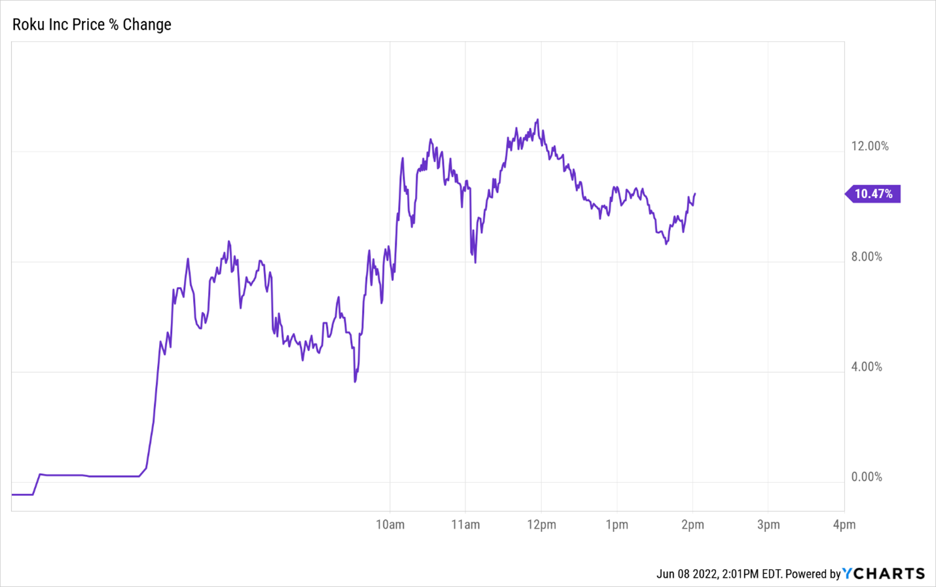Click the 12pm label on the time axis

(541, 525)
